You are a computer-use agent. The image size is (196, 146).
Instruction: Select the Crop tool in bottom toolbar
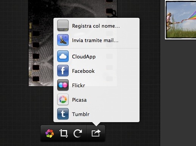(64, 133)
